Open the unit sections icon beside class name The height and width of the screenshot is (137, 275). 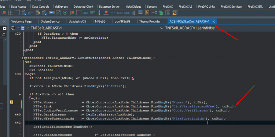coord(13,28)
